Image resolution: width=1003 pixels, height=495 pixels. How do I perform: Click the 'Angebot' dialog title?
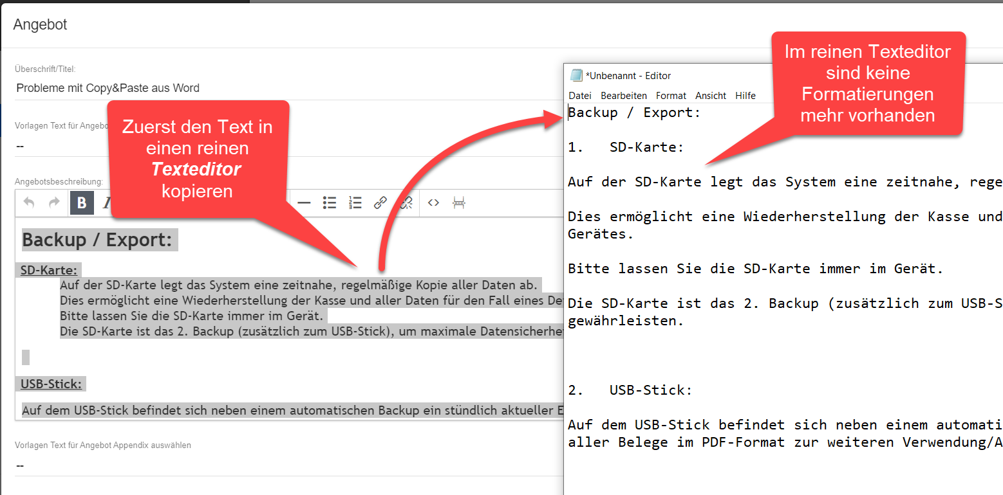[x=40, y=25]
